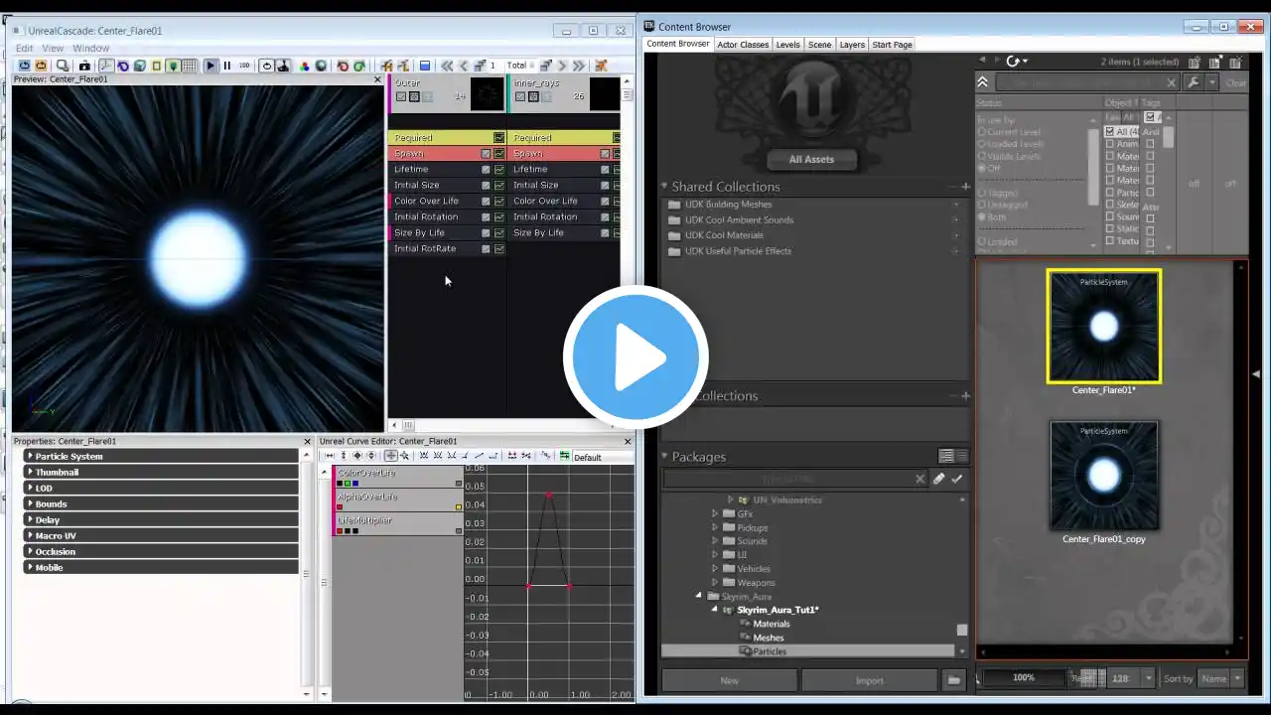
Task: Click the pencil icon by package search
Action: coord(938,479)
